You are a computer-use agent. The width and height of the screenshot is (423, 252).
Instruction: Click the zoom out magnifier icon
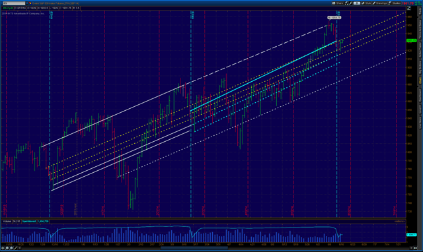11,248
